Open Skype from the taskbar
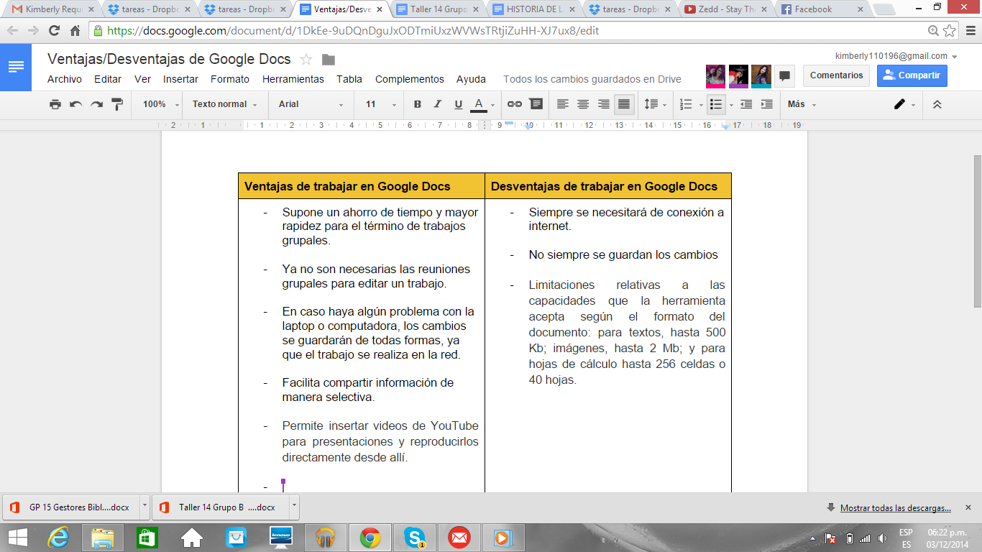The width and height of the screenshot is (982, 552). coord(415,537)
